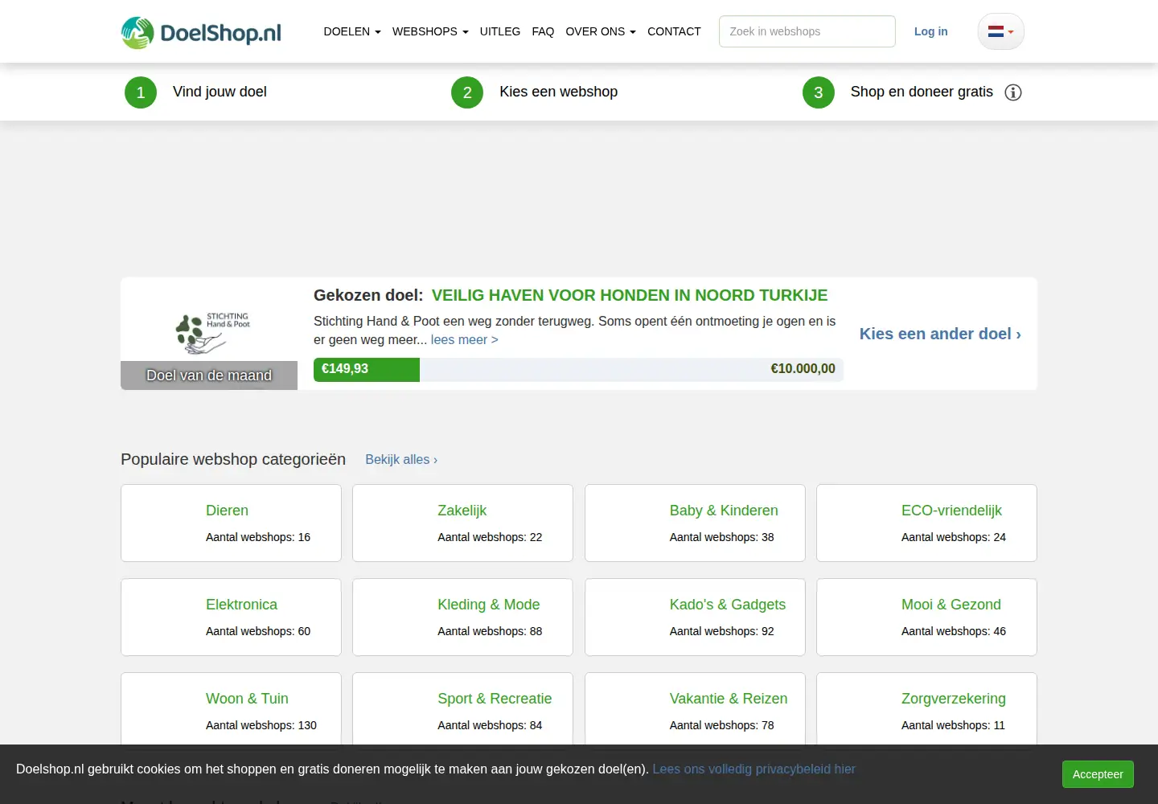Open the Elektronica category
Viewport: 1158px width, 804px height.
(231, 617)
